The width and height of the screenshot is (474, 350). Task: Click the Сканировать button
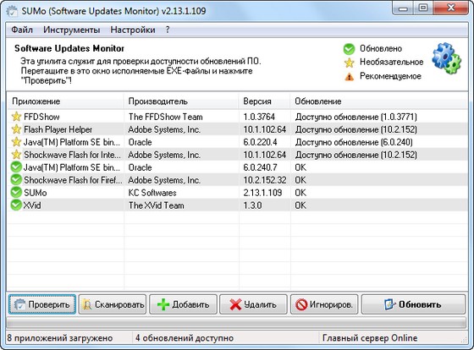coord(113,304)
